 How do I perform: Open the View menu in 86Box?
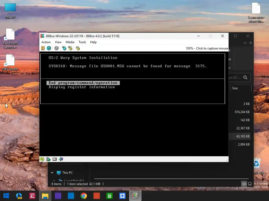(x=58, y=42)
